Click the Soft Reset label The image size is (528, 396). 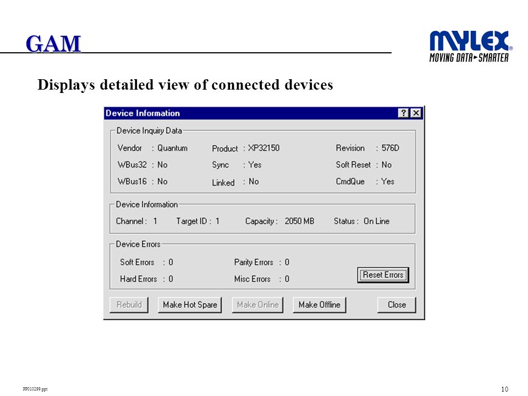[353, 165]
